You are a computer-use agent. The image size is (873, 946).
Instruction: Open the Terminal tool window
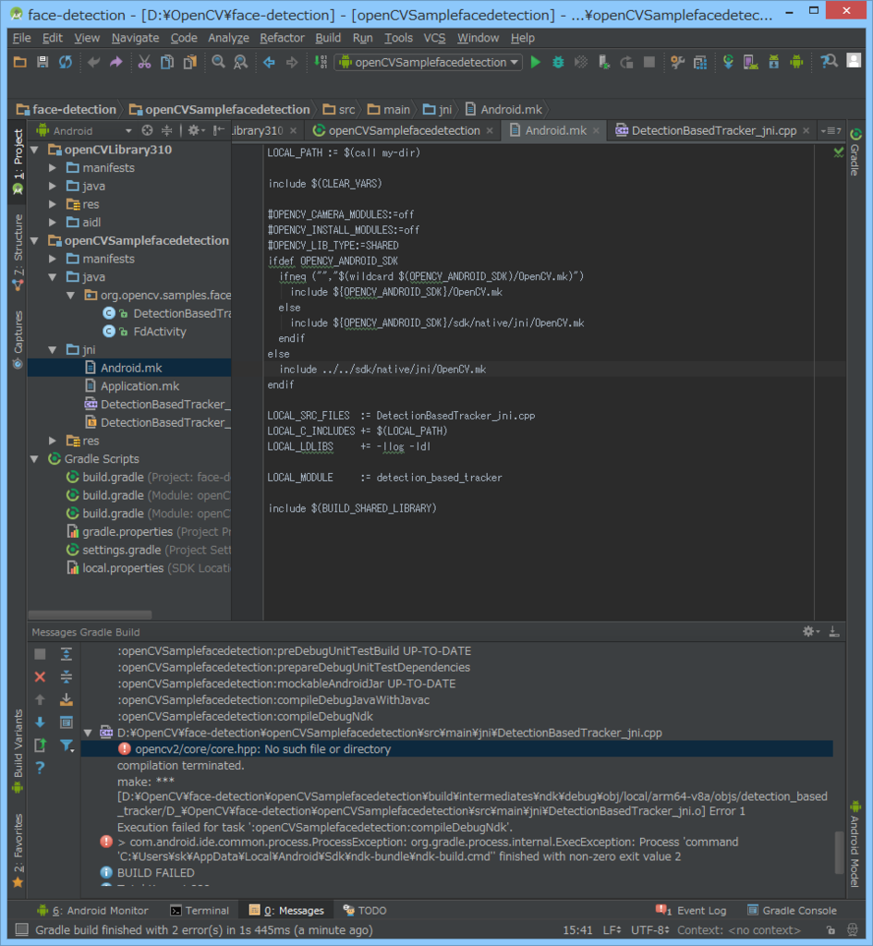tap(200, 910)
